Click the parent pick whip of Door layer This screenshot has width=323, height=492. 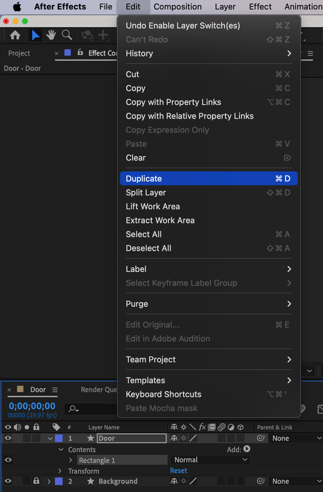[x=261, y=438]
